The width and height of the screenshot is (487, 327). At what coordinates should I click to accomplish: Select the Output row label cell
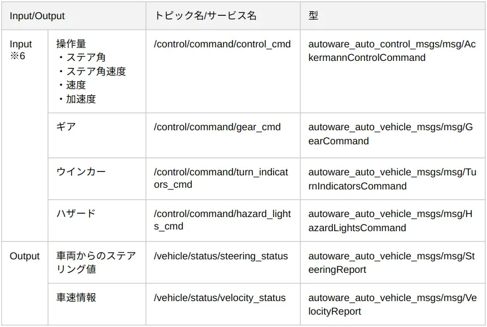pos(25,283)
